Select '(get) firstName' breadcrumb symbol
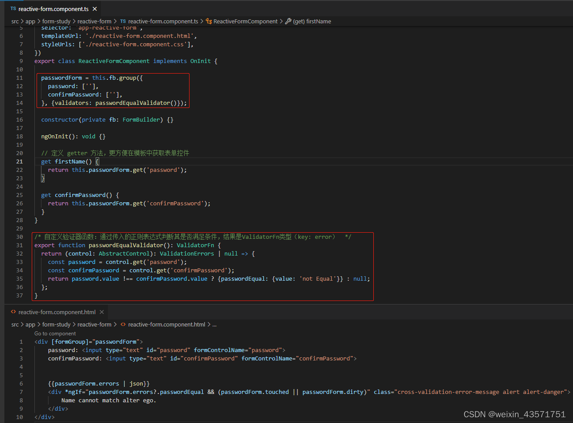Viewport: 573px width, 423px height. [312, 21]
